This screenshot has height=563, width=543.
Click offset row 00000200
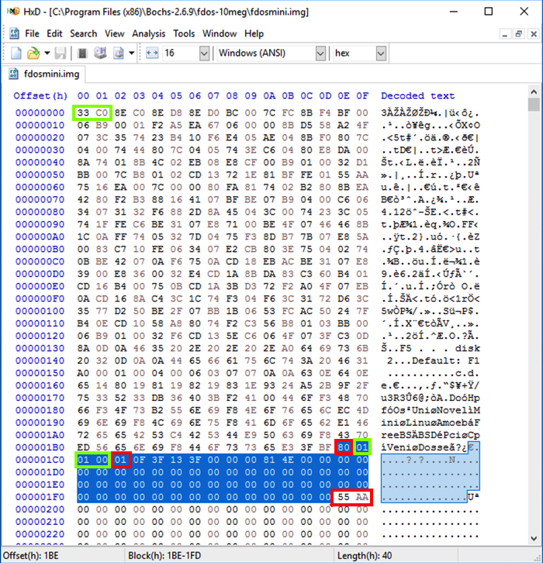[x=40, y=509]
